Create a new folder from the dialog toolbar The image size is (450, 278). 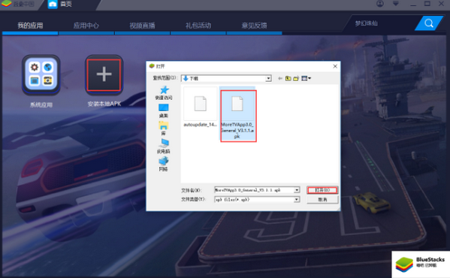[296, 78]
